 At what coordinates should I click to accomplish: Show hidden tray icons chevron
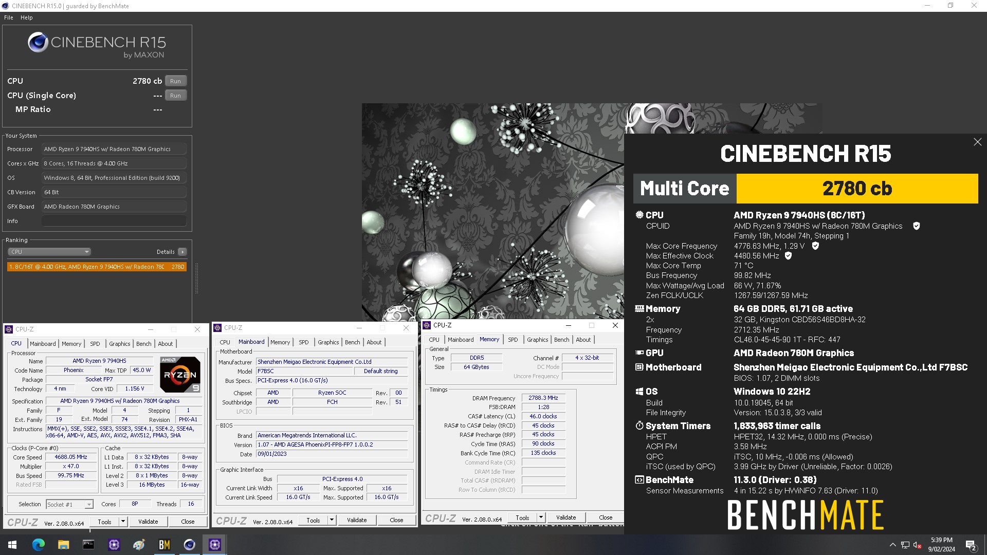tap(892, 545)
